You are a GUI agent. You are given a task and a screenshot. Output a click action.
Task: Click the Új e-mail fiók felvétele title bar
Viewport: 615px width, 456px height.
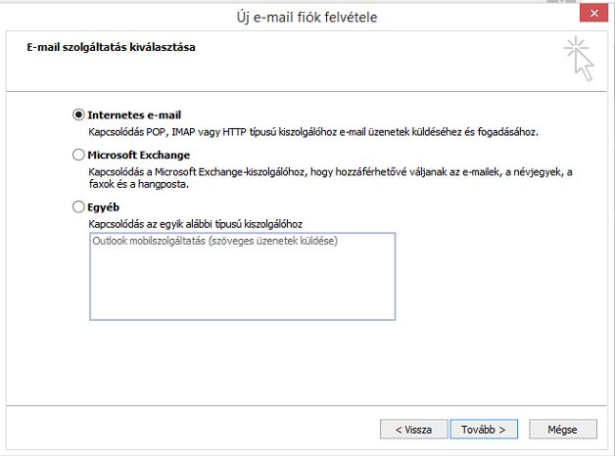click(x=307, y=18)
